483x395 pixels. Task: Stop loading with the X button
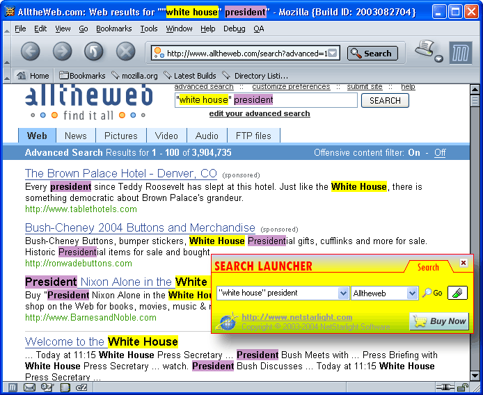click(x=125, y=51)
